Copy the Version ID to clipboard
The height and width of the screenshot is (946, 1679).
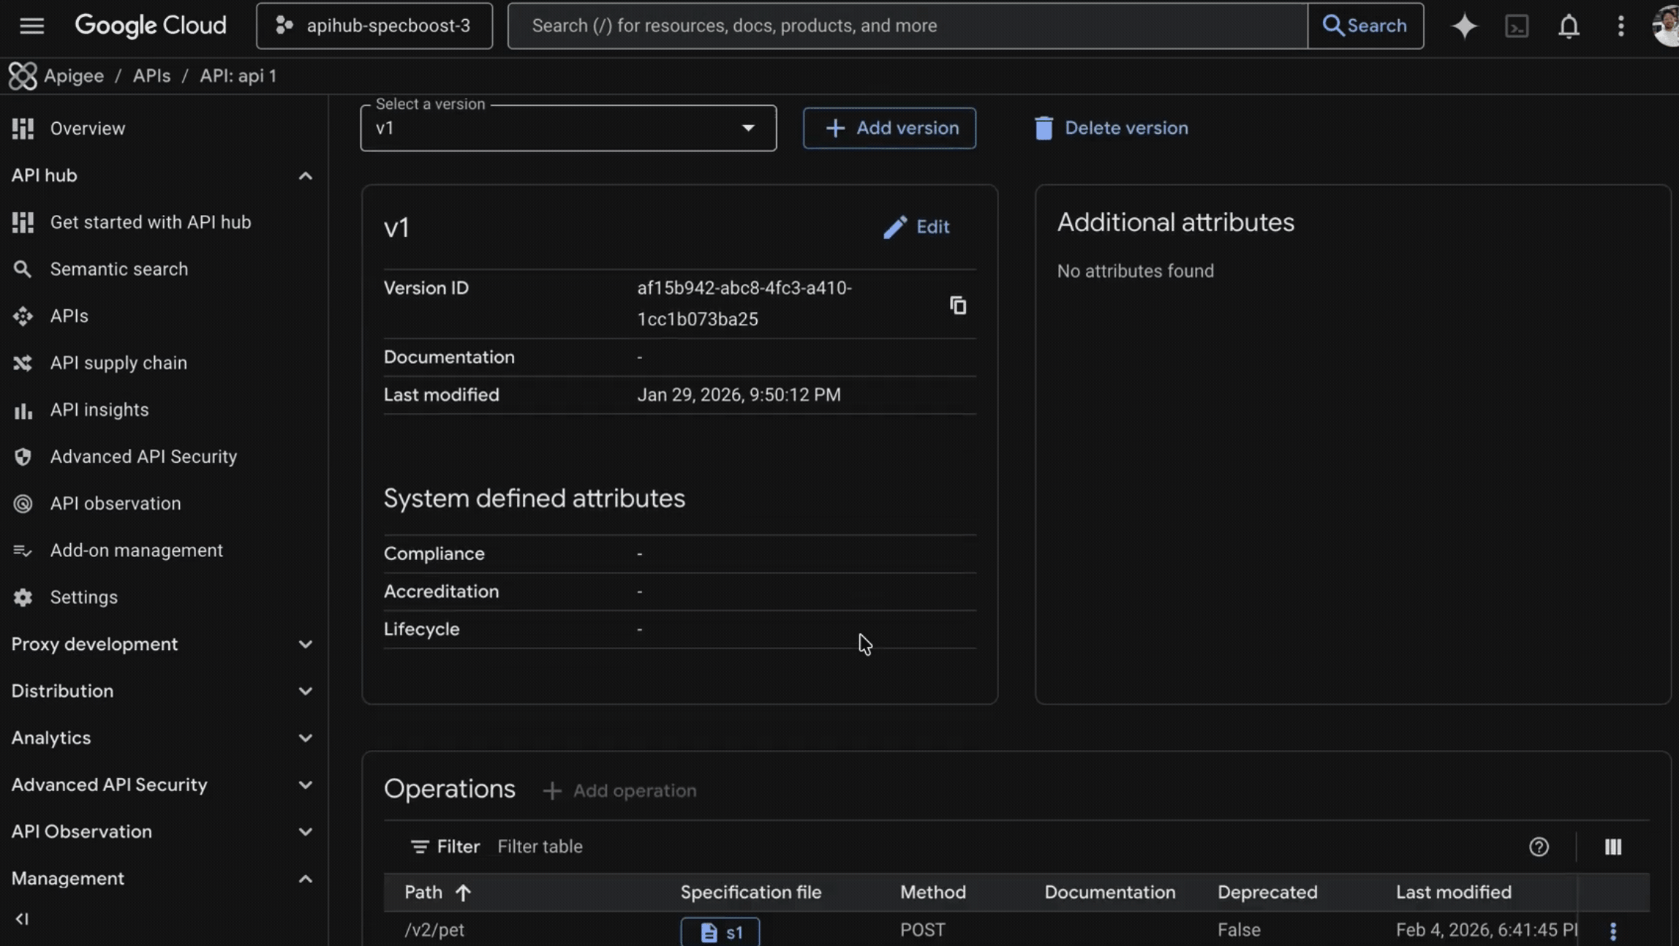click(957, 305)
